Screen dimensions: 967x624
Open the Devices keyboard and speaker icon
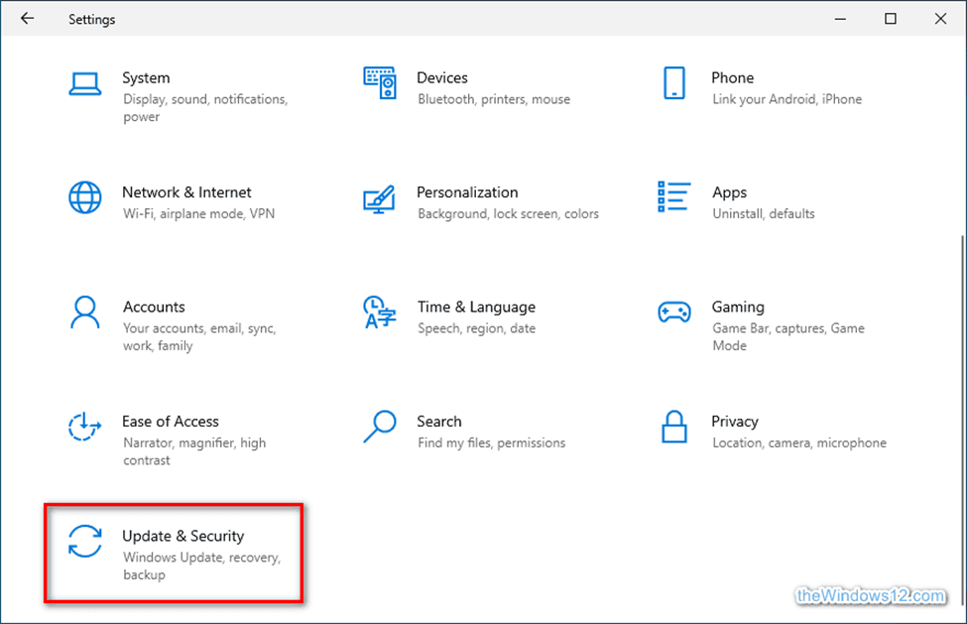click(380, 83)
